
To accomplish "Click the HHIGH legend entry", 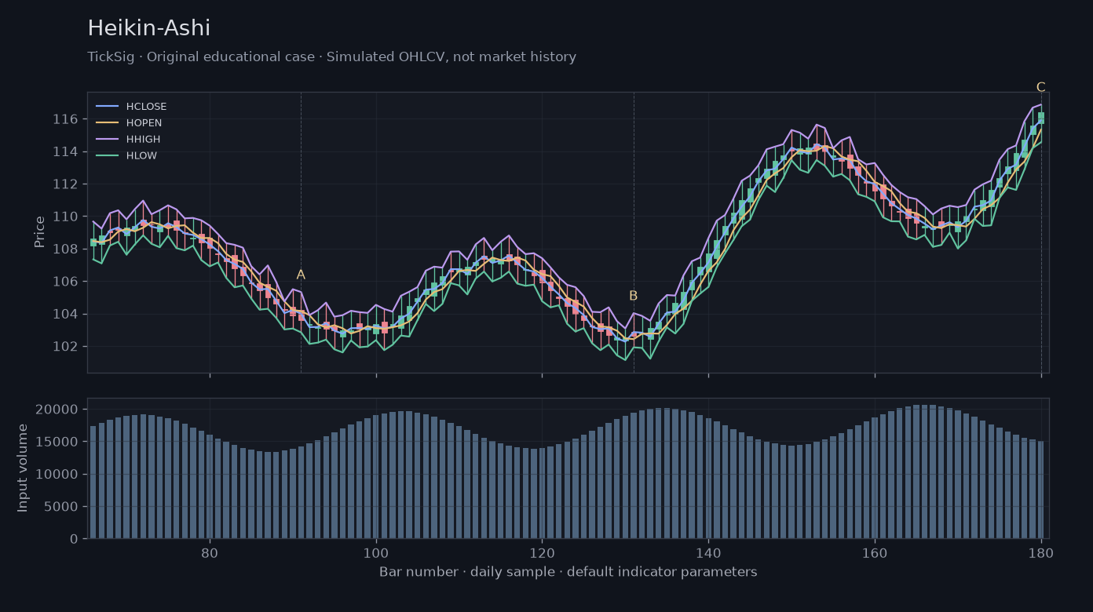I will 128,140.
